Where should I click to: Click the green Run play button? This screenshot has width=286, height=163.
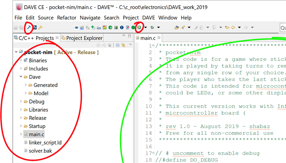tap(139, 27)
